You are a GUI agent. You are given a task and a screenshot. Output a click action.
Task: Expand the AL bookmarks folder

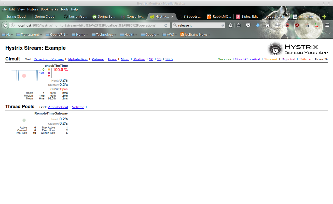(7, 34)
